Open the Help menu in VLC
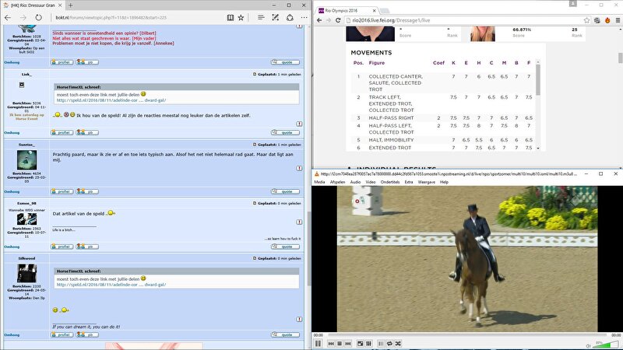Image resolution: width=623 pixels, height=350 pixels. pos(444,182)
